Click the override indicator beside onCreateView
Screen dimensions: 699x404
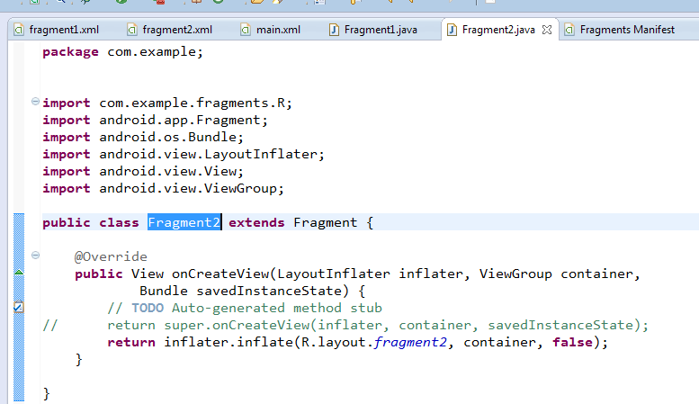[19, 273]
